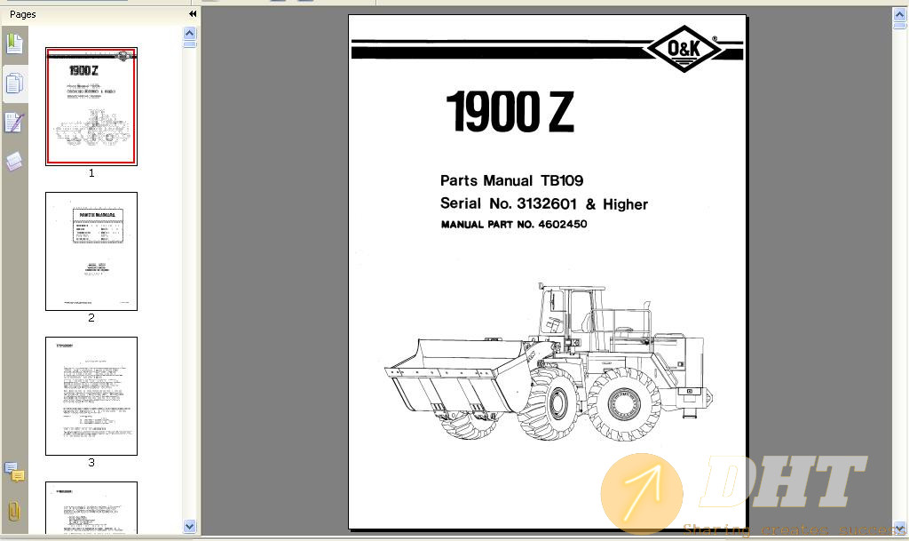Click thumbnail panel scroll-down arrow
909x541 pixels.
[x=190, y=526]
